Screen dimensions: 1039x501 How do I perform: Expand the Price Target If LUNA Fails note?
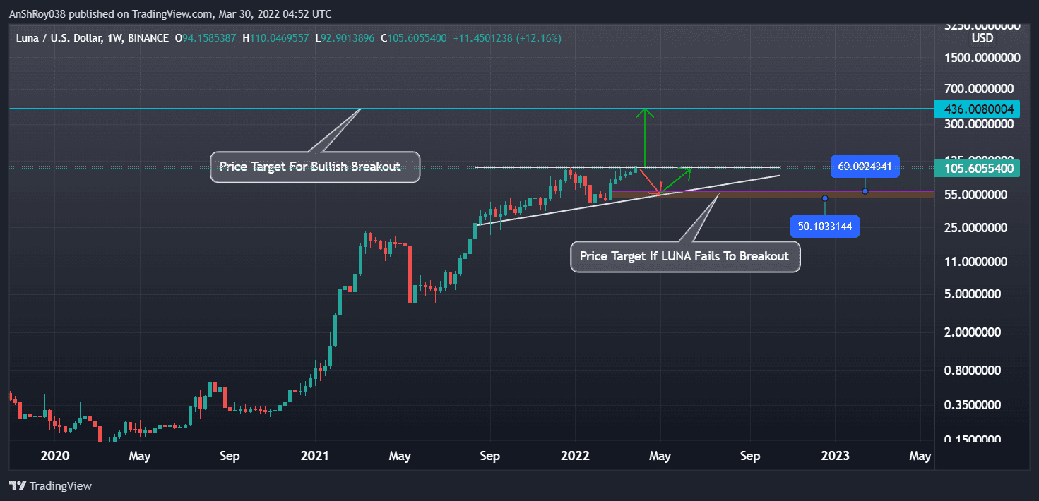(684, 256)
